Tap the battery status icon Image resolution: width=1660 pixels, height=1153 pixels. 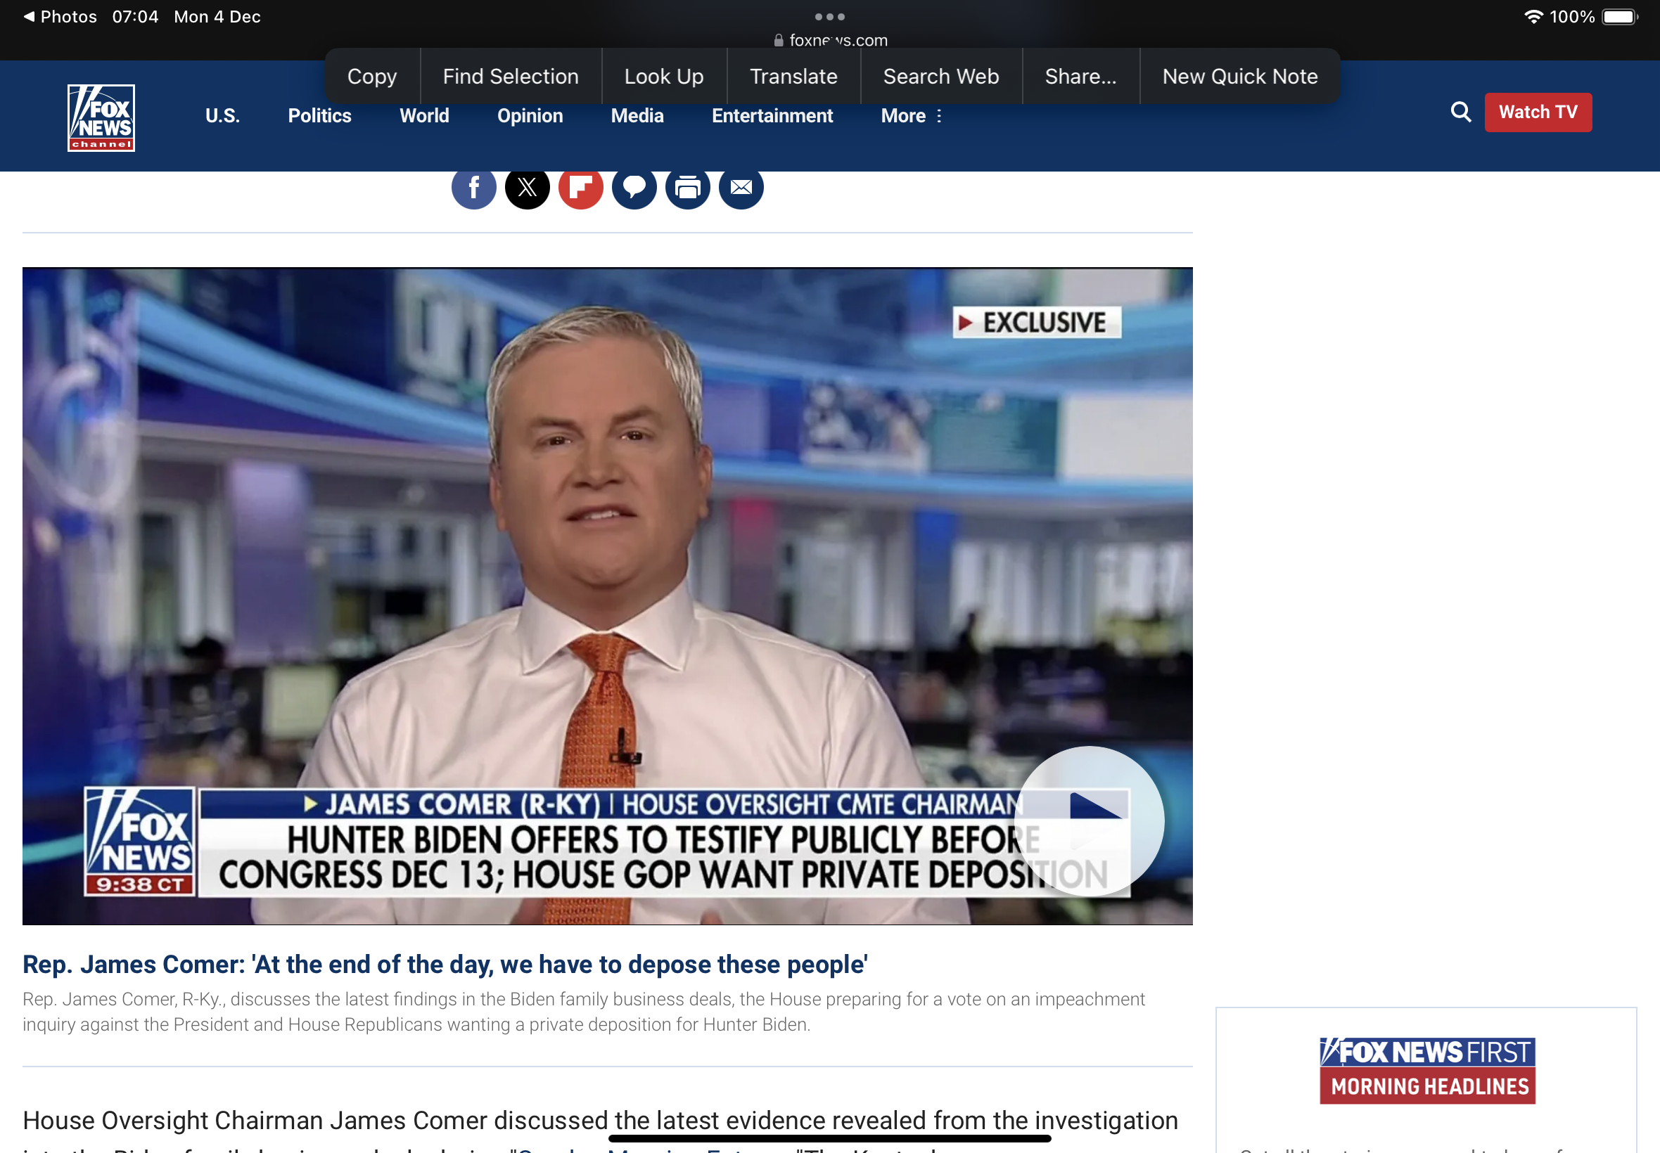(x=1619, y=17)
